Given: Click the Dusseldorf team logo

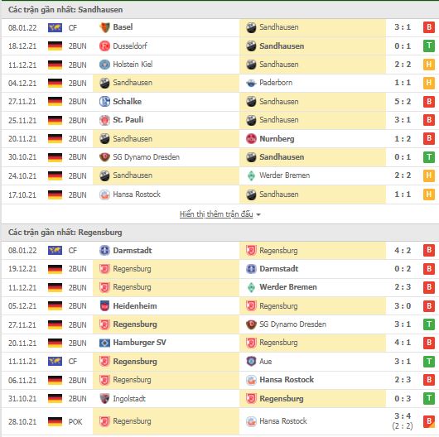Looking at the screenshot, I should point(104,46).
